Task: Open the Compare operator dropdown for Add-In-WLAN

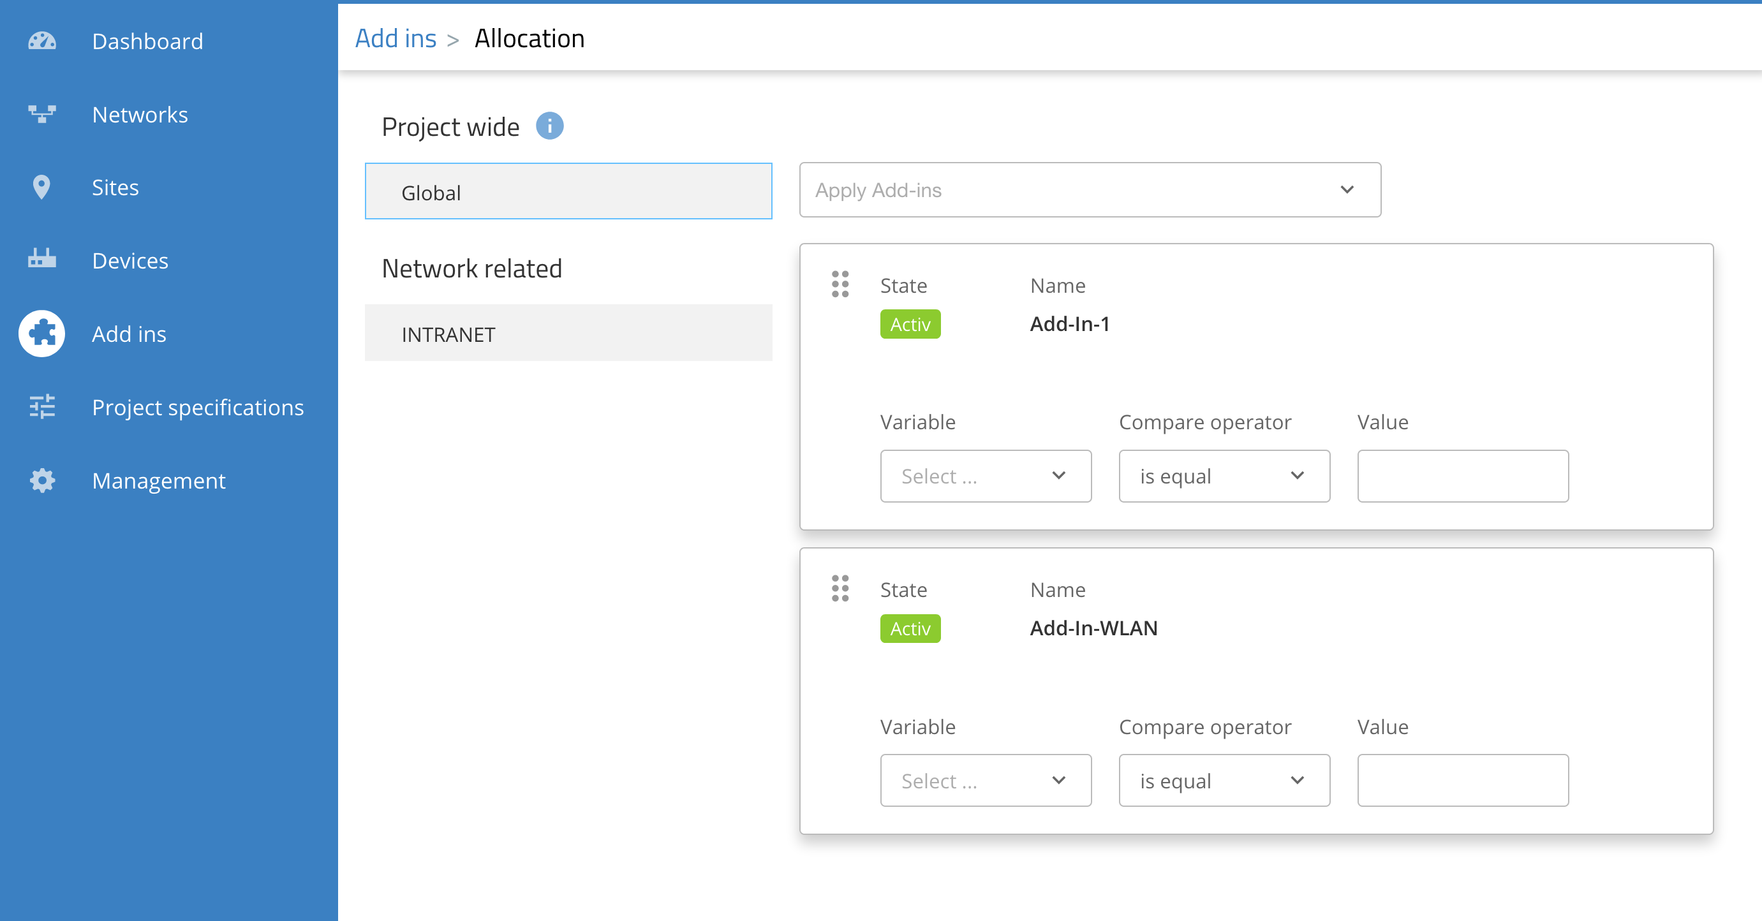Action: 1224,780
